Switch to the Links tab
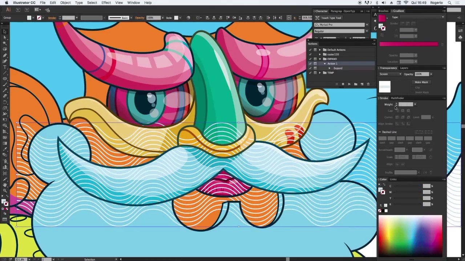Screen dimensions: 465x261 point(393,179)
